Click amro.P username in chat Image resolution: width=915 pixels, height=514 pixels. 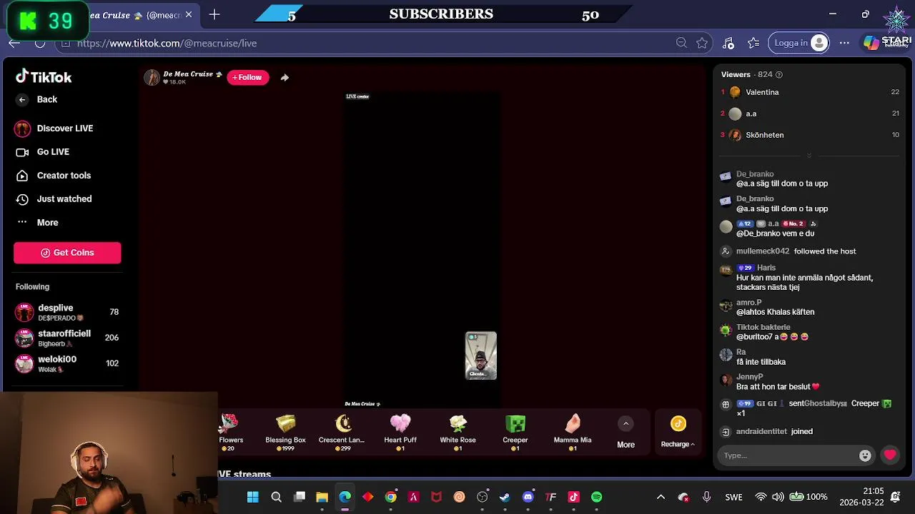749,303
